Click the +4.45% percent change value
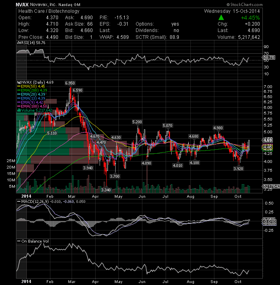Screen dimensions: 280x285 (250, 18)
